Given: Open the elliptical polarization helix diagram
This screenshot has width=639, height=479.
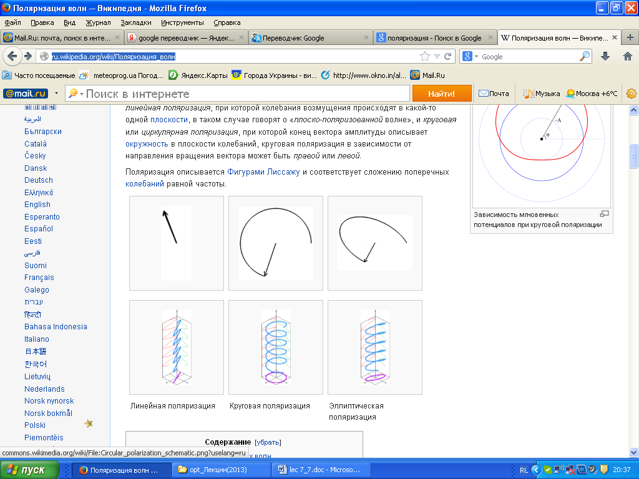Looking at the screenshot, I should pos(375,347).
